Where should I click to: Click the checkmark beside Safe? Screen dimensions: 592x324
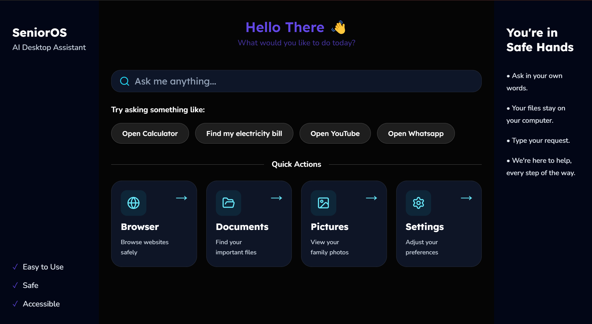(x=15, y=285)
